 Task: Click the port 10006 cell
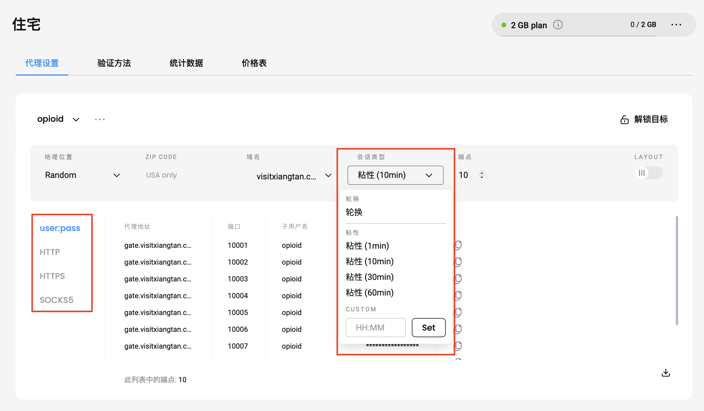(x=238, y=329)
